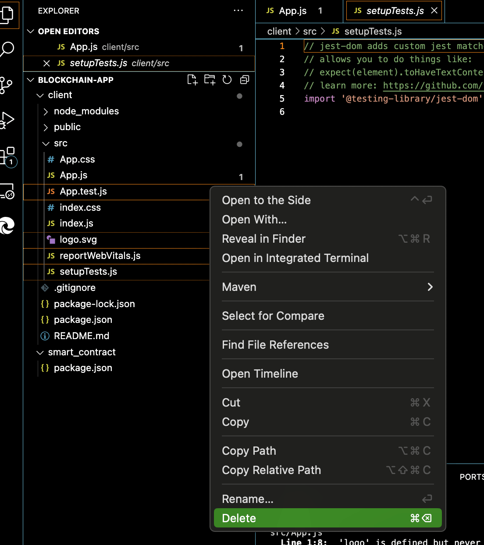Open explorer's more actions ellipsis menu
484x545 pixels.
(x=238, y=11)
